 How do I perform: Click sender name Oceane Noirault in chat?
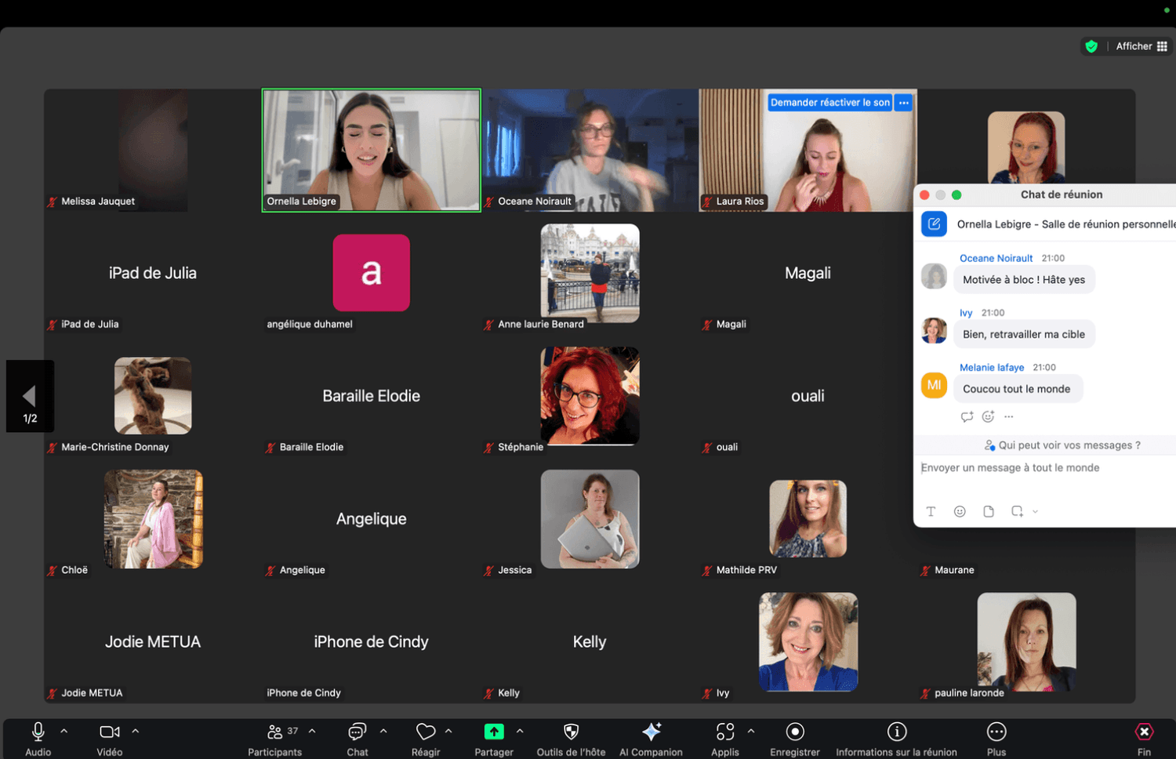(996, 258)
